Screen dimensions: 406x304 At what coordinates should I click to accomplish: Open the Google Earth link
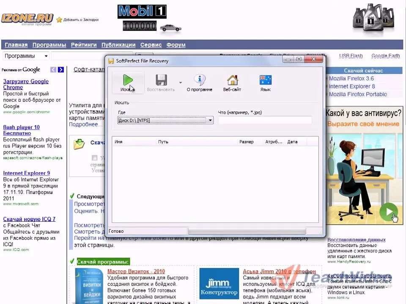point(386,56)
